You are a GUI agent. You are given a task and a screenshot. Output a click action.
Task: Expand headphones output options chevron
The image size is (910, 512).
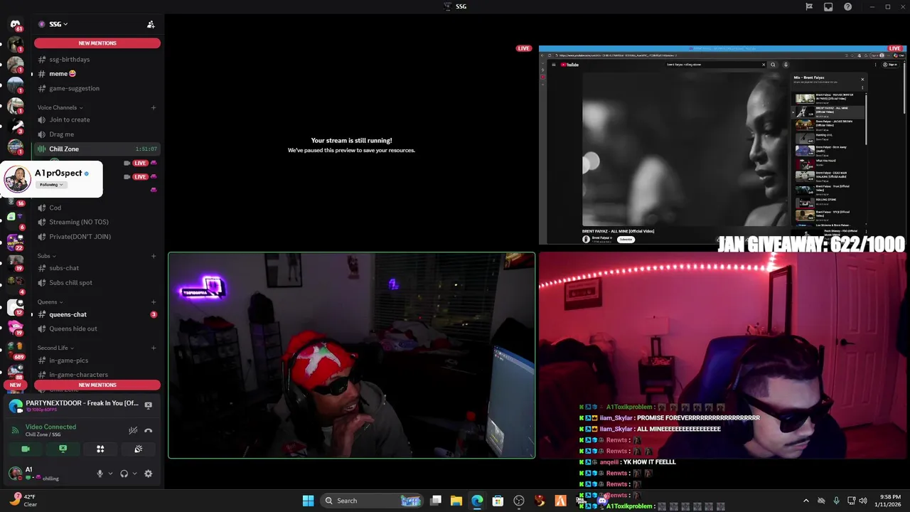click(x=134, y=474)
